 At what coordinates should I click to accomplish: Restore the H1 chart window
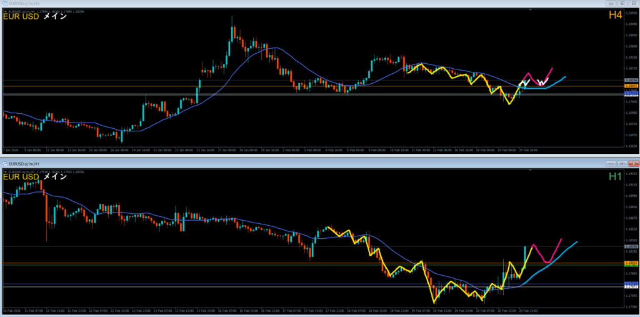pos(622,163)
